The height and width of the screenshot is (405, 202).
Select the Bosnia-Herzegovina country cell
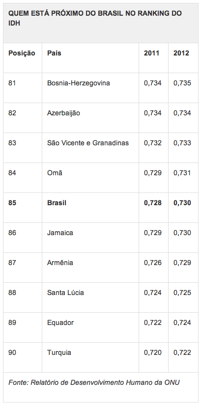click(x=78, y=83)
